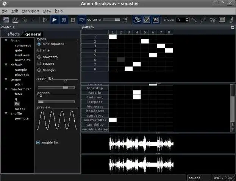The width and height of the screenshot is (236, 181).
Task: Click the undo arrow icon
Action: [25, 20]
